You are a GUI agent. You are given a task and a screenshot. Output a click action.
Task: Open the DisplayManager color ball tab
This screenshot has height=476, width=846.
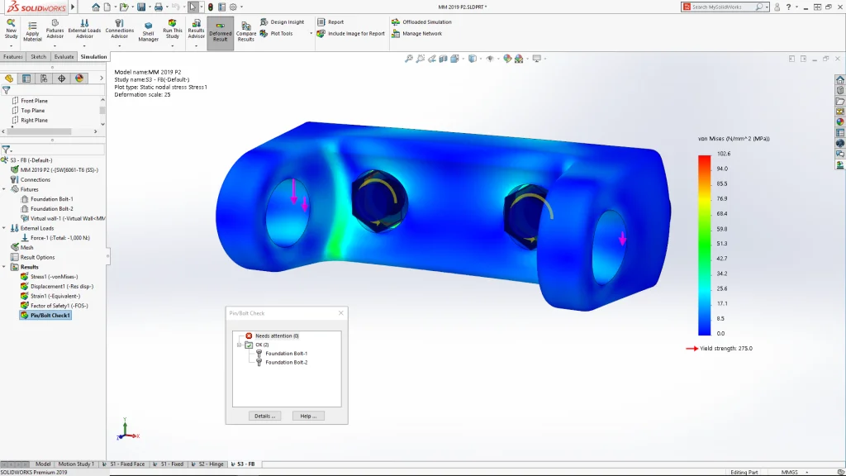[79, 79]
